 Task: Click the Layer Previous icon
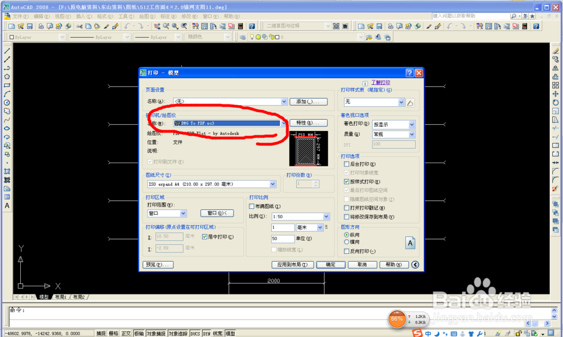coord(378,37)
